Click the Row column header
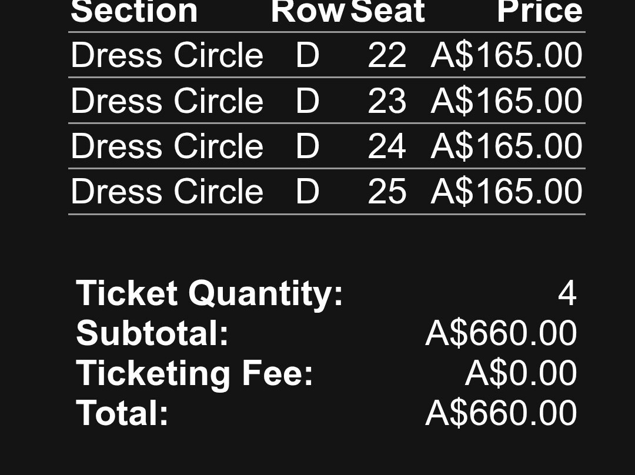 pyautogui.click(x=308, y=12)
